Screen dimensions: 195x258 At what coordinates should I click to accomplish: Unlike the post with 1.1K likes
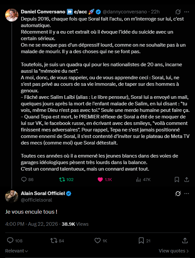[x=105, y=179]
